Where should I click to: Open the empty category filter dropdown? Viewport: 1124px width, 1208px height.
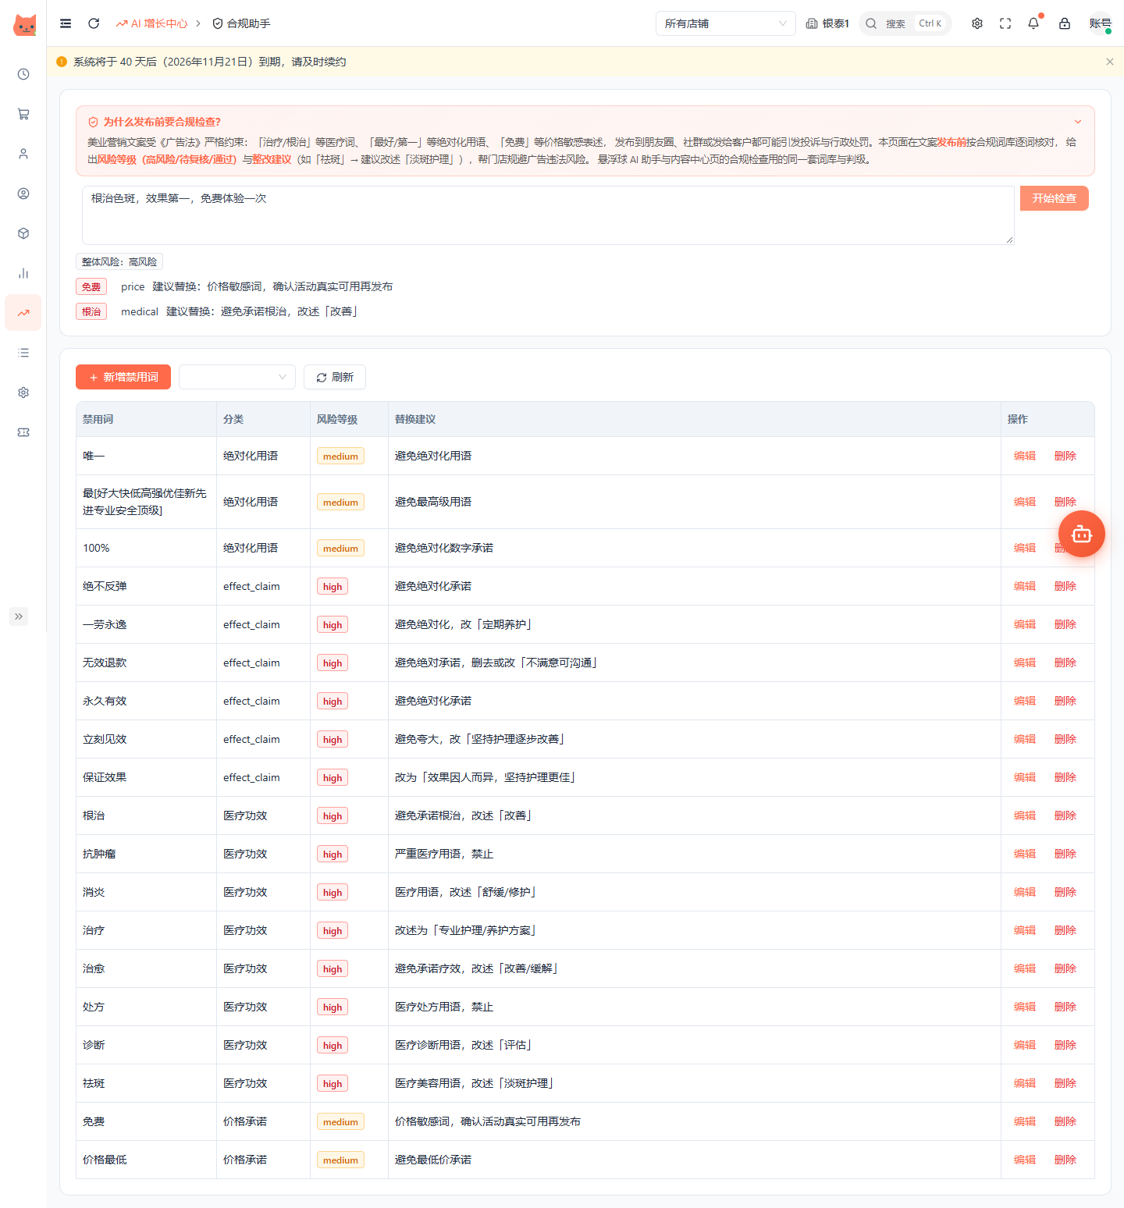[x=237, y=377]
